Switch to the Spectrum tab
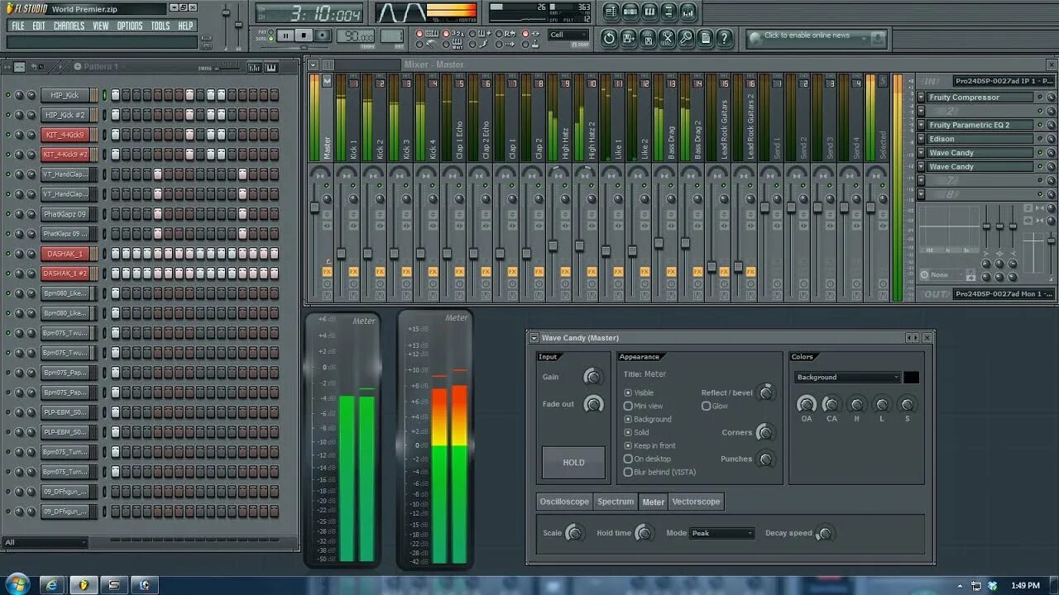Screen dimensions: 1059x595 [616, 502]
